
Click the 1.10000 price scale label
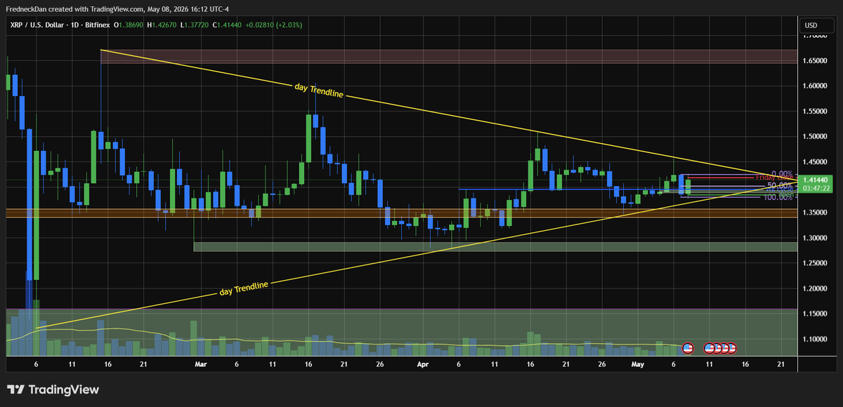tap(816, 339)
